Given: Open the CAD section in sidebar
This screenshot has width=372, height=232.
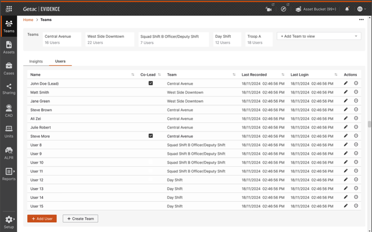Looking at the screenshot, I should point(9,111).
